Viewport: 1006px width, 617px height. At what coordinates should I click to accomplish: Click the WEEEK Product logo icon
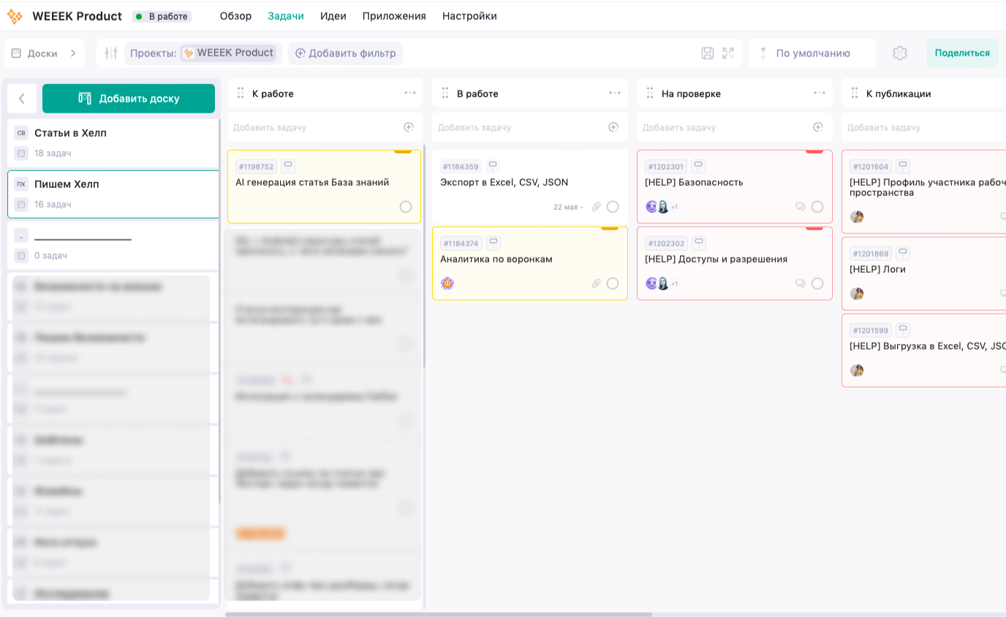tap(15, 16)
